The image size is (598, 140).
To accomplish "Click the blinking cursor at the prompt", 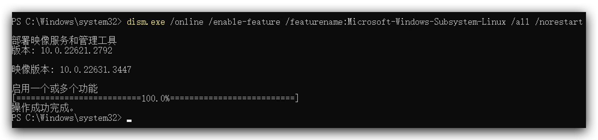I will [129, 121].
